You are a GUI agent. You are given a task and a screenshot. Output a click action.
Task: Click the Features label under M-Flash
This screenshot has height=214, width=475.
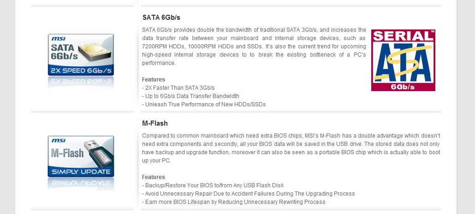(x=154, y=177)
